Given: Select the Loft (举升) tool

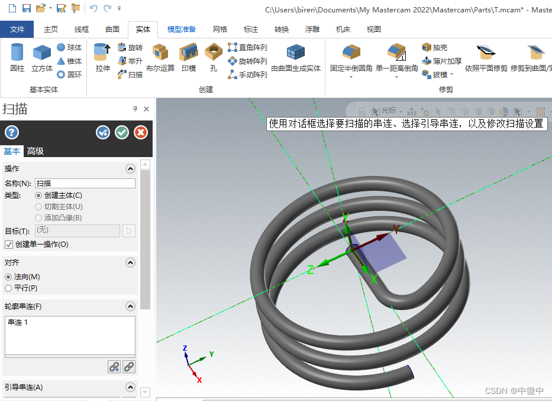Looking at the screenshot, I should pyautogui.click(x=130, y=61).
